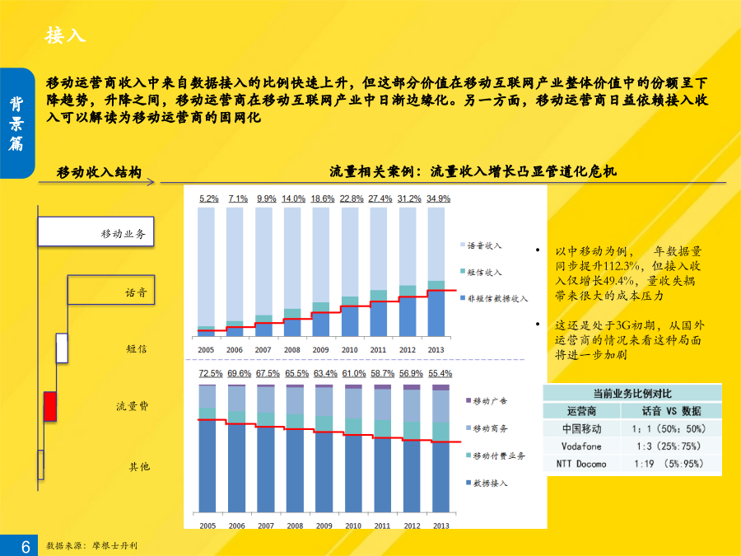
Task: Click the 18.6% data label
Action: [323, 199]
